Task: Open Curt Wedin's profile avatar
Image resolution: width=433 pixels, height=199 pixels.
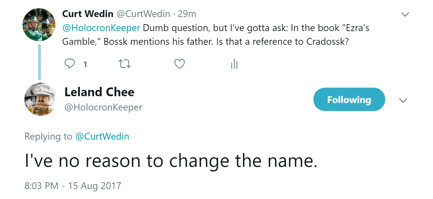Action: pyautogui.click(x=39, y=25)
